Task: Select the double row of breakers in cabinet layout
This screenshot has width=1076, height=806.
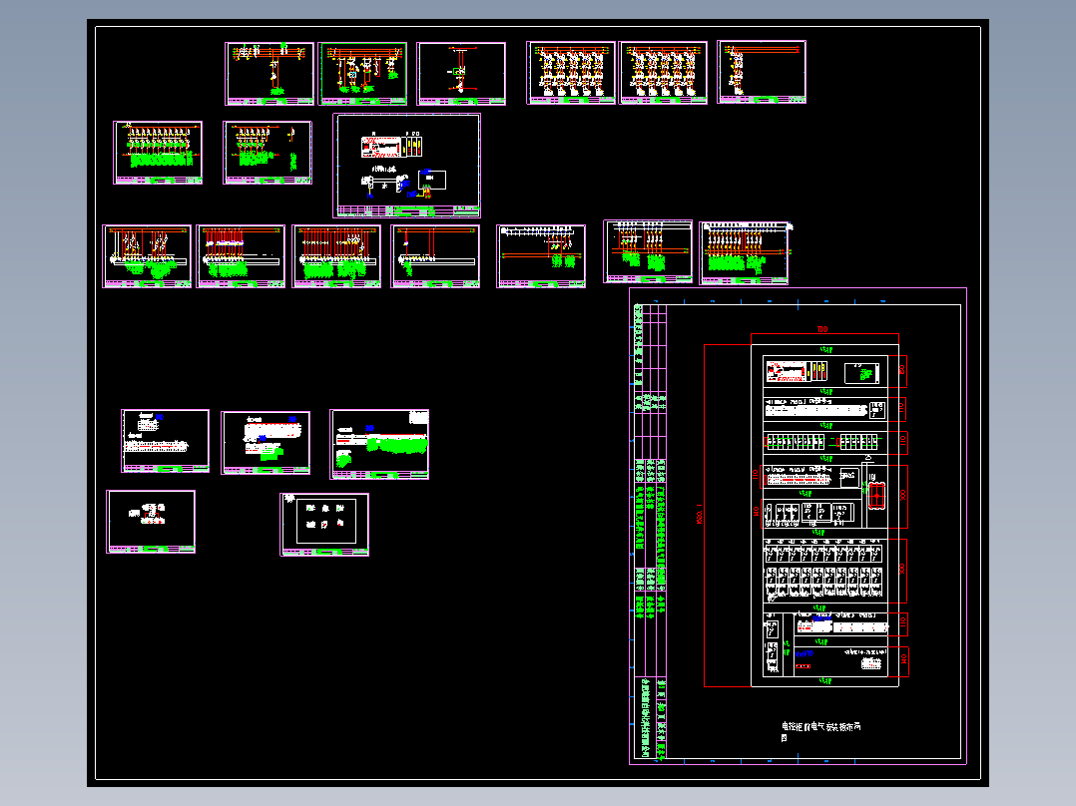Action: point(823,569)
